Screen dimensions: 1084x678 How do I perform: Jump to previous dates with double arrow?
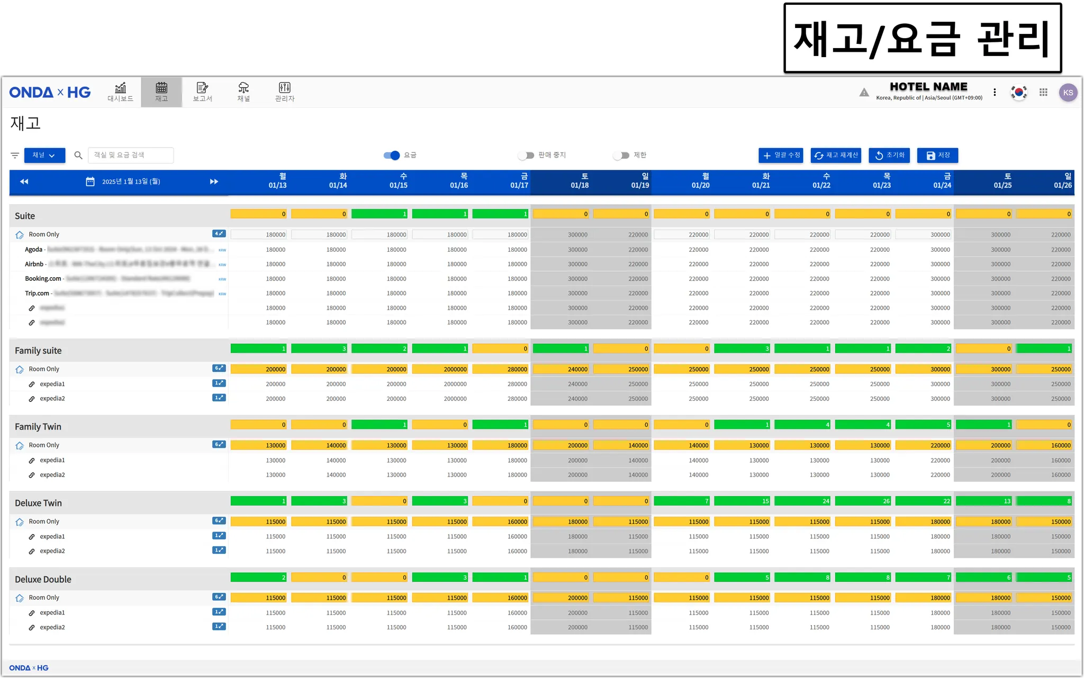[24, 181]
